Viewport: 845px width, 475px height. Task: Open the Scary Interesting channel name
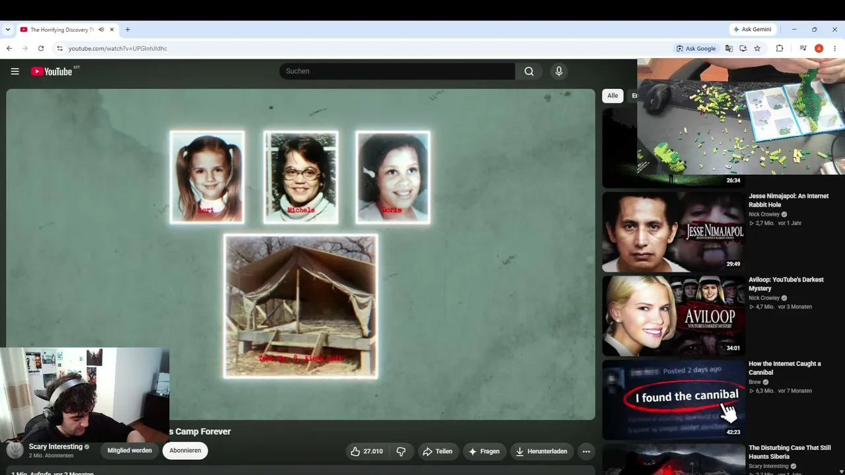point(55,447)
